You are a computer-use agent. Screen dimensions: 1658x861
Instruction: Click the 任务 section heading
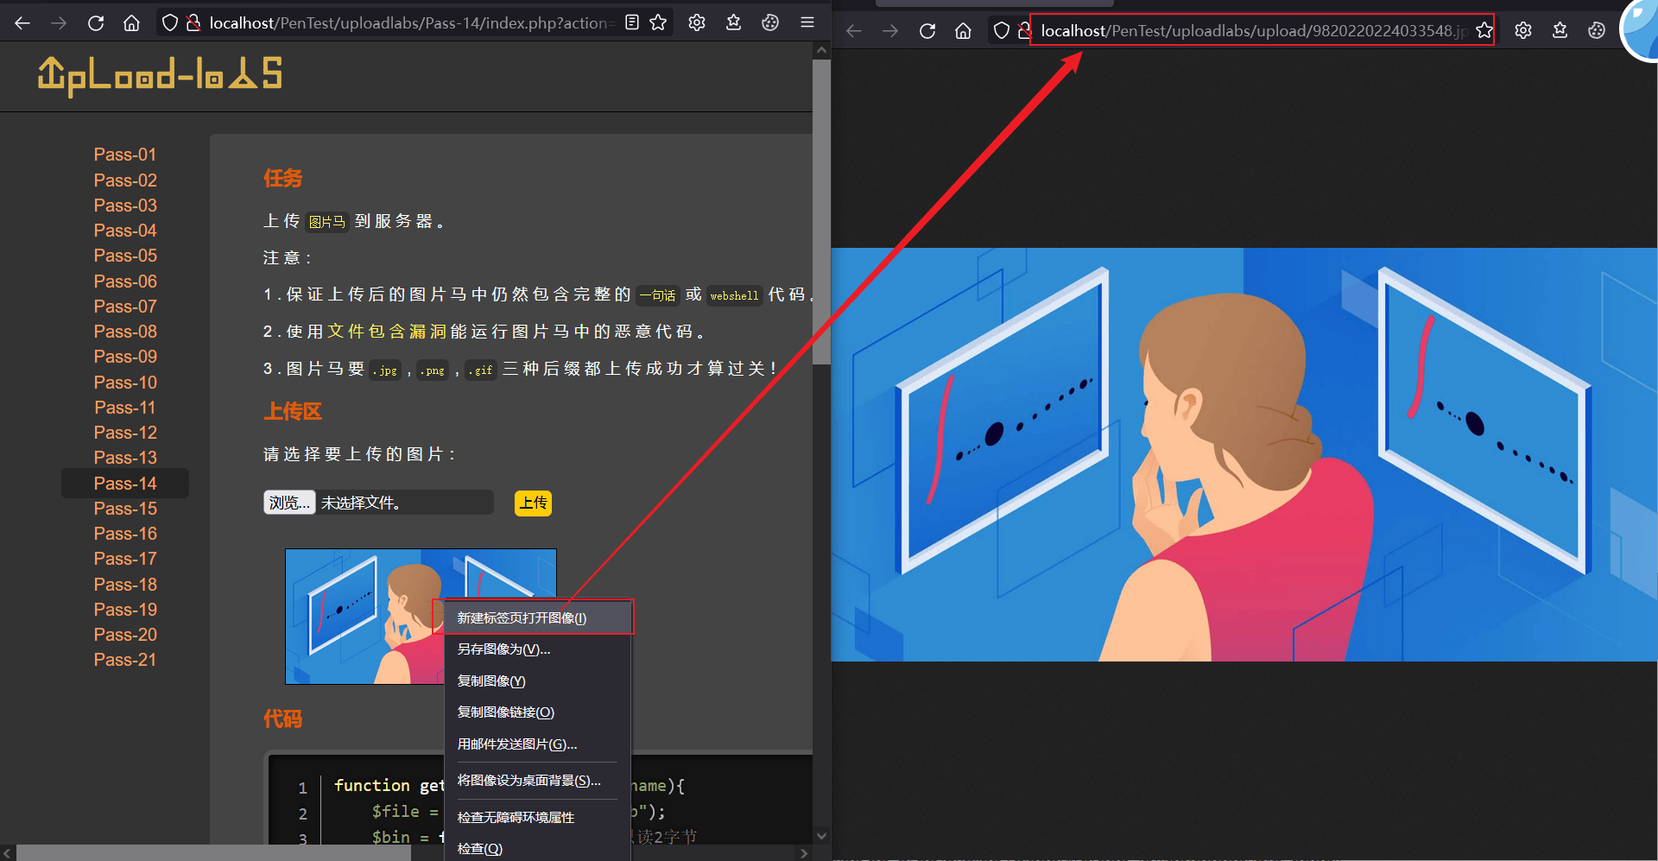[283, 179]
